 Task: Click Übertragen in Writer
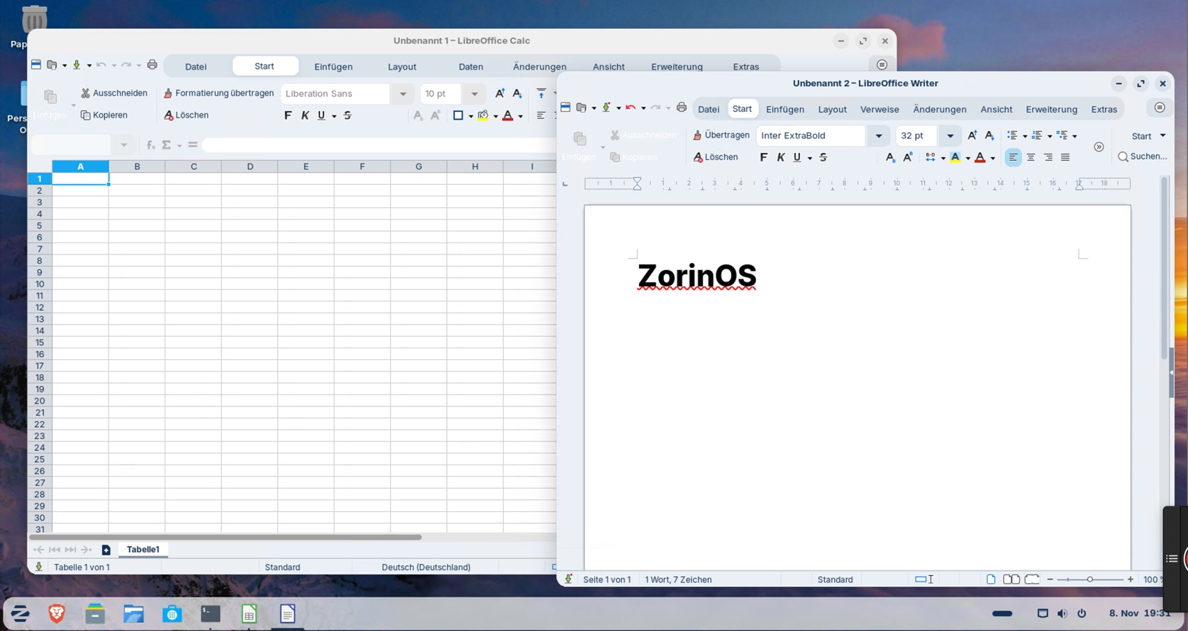point(721,135)
